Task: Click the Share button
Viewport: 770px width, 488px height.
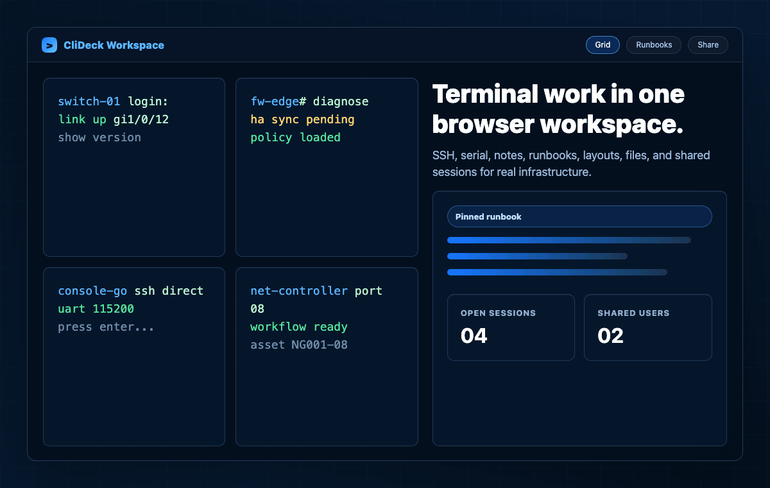Action: 708,45
